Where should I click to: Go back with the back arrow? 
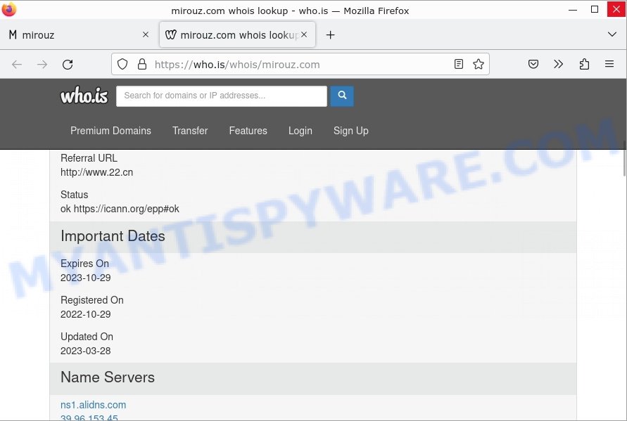[x=17, y=64]
